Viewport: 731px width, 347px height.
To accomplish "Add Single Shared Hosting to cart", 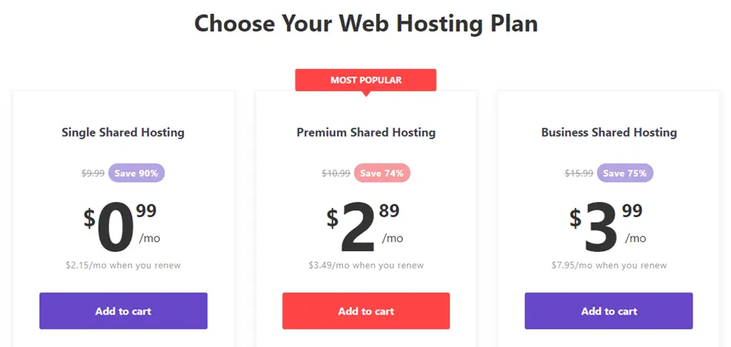I will 123,311.
